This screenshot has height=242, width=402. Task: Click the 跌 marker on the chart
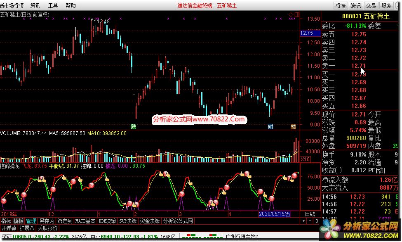[x=134, y=126]
